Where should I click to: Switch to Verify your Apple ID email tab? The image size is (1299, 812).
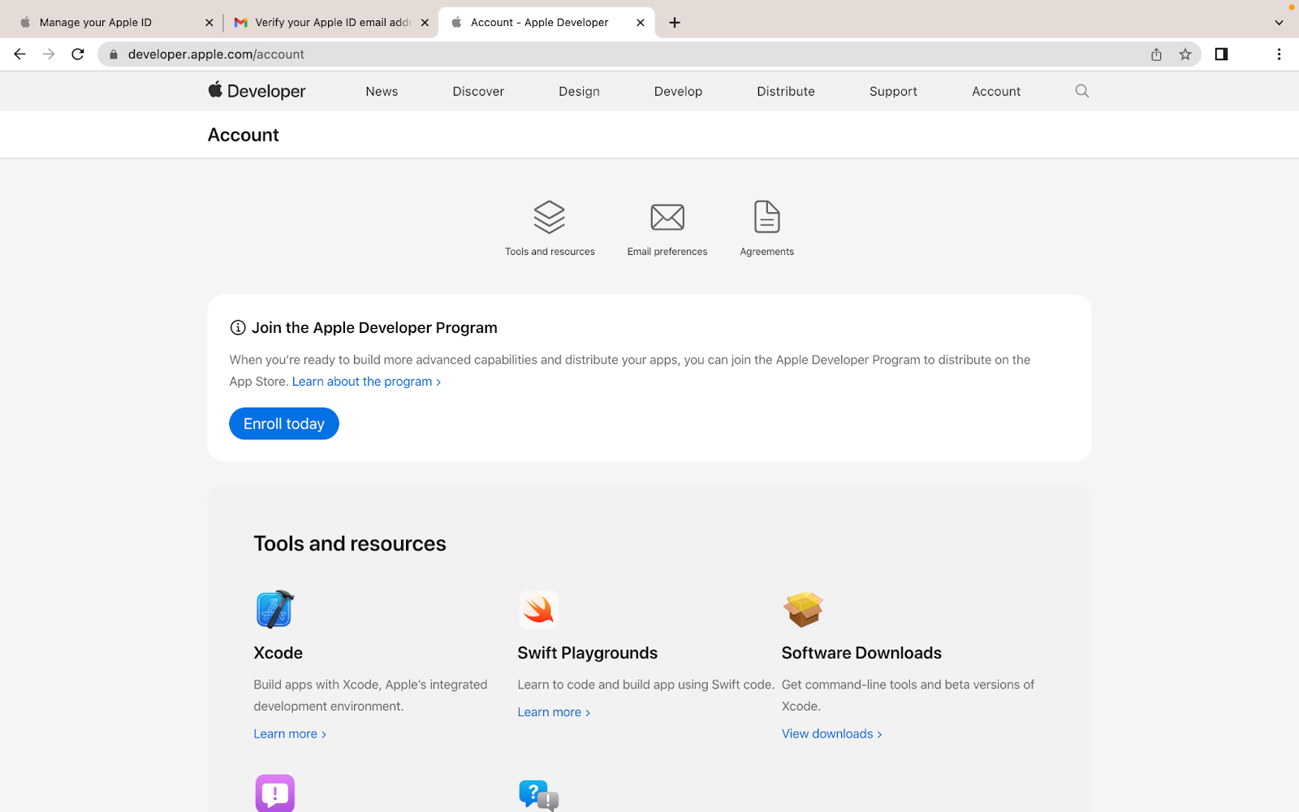[x=331, y=23]
